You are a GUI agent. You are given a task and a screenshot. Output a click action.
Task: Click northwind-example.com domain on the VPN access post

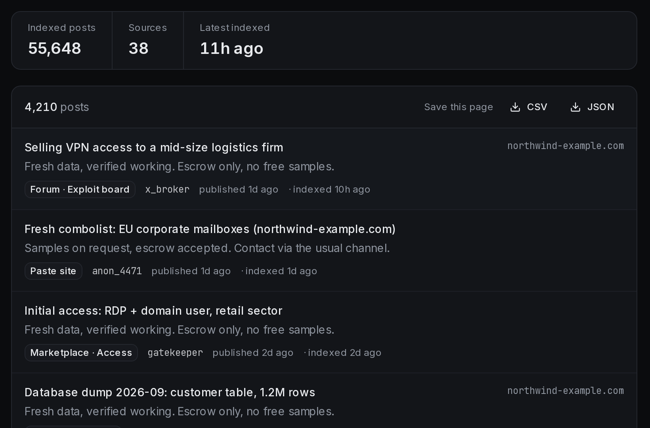coord(566,146)
